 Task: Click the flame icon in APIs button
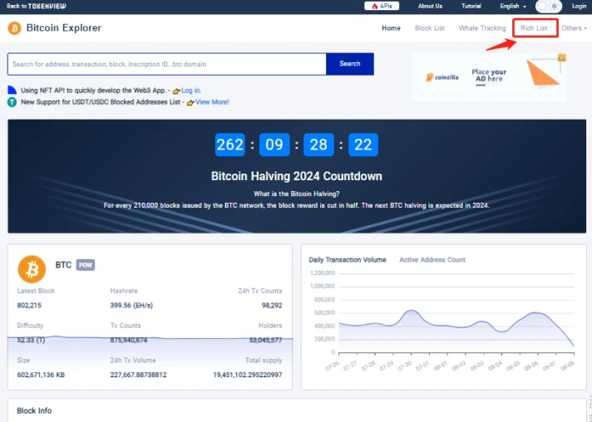[x=374, y=6]
